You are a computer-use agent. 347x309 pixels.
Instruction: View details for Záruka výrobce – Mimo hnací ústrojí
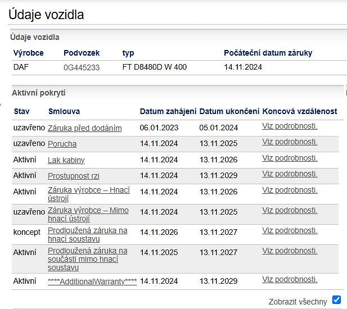click(290, 210)
